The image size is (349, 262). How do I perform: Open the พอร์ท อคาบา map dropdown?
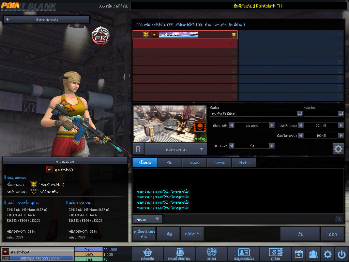pyautogui.click(x=176, y=149)
